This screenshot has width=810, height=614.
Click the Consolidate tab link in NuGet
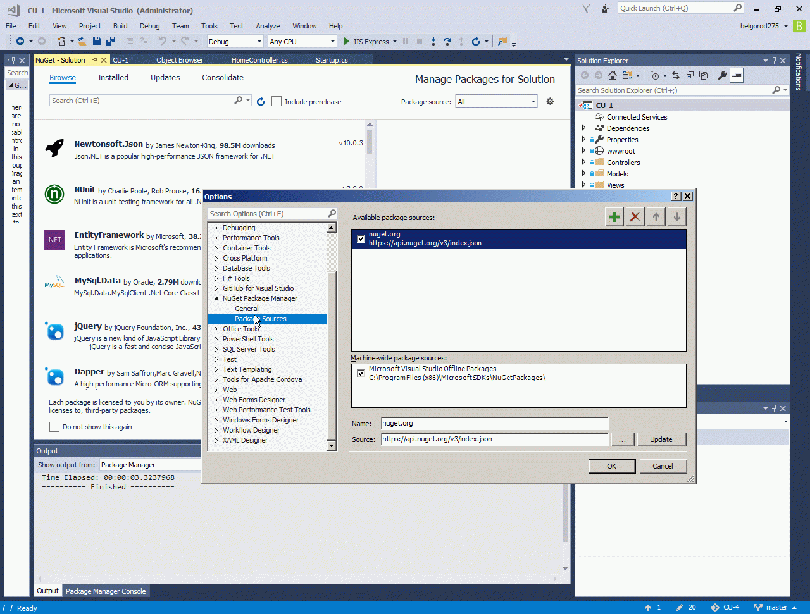tap(223, 78)
